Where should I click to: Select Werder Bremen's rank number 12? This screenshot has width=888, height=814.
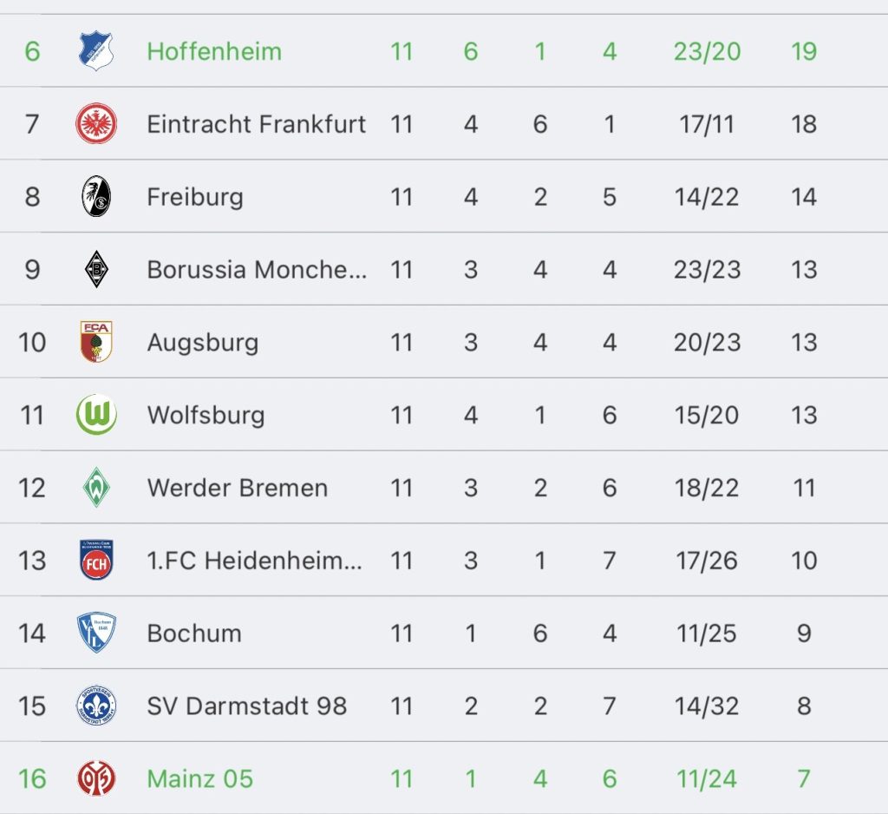pyautogui.click(x=32, y=488)
